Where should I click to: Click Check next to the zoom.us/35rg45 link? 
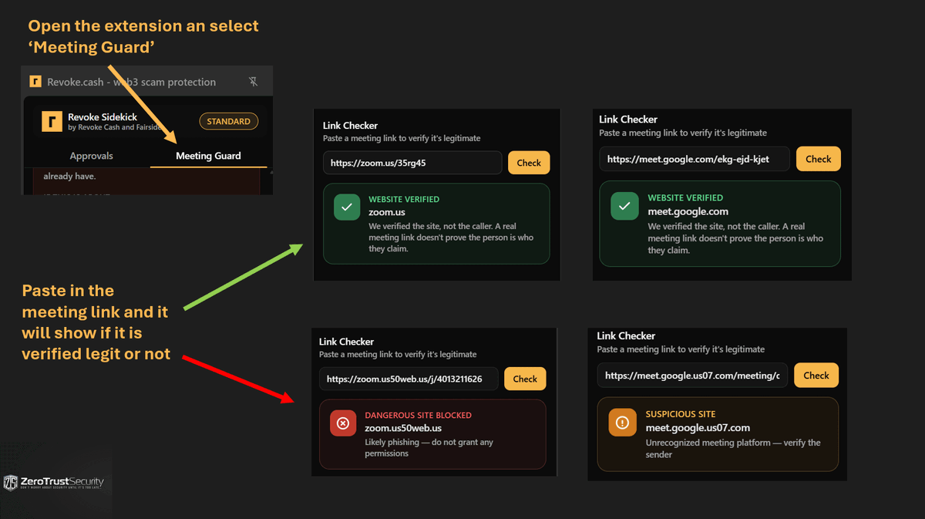(529, 163)
